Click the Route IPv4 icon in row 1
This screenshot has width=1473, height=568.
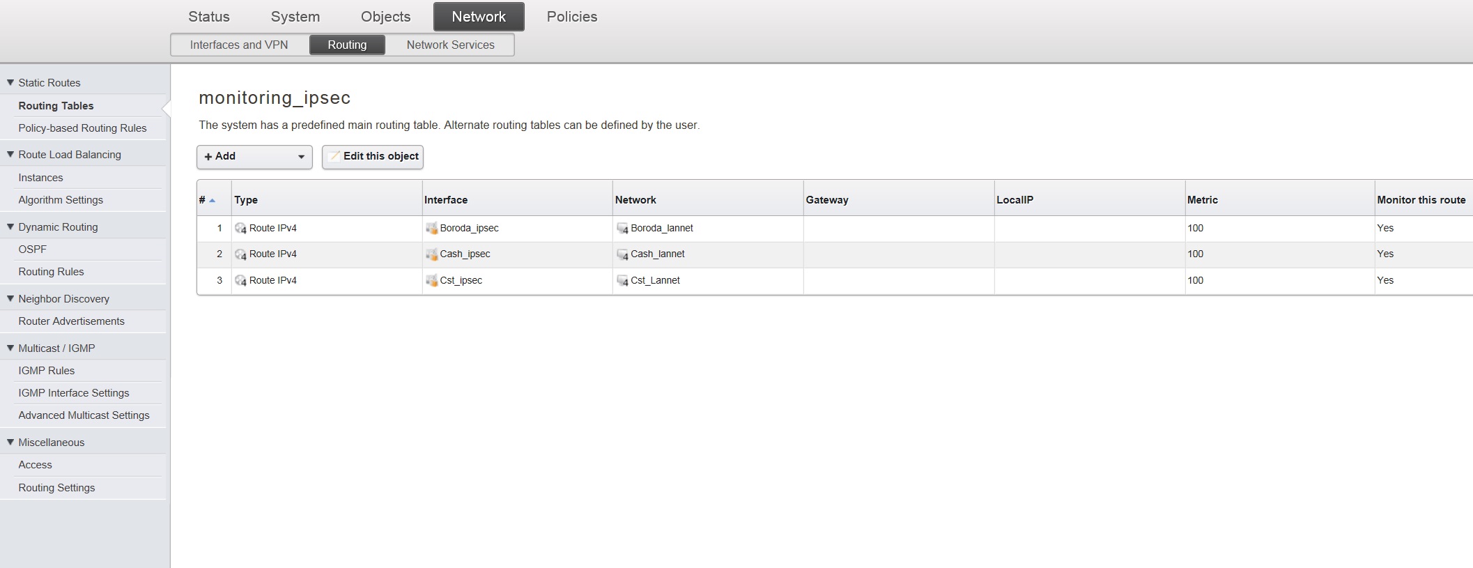click(x=240, y=229)
